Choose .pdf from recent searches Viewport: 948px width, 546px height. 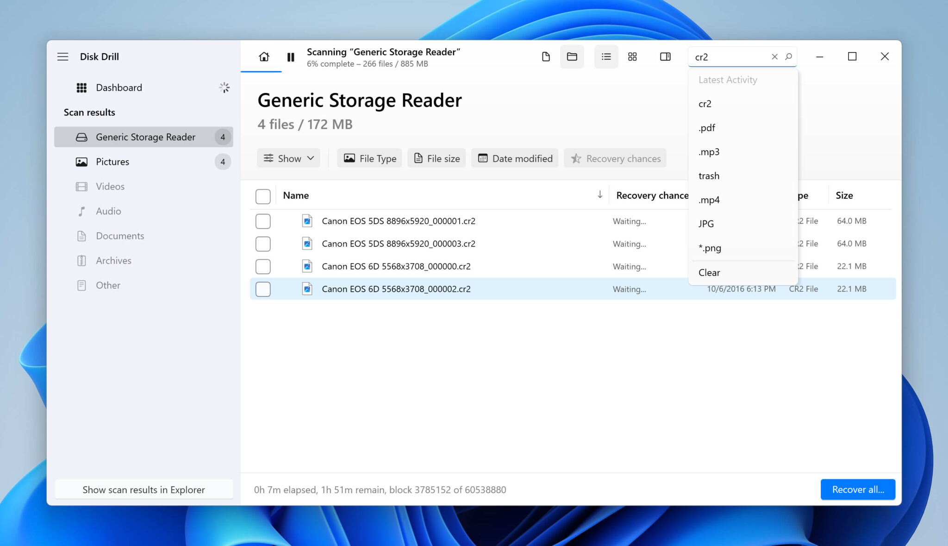coord(707,128)
